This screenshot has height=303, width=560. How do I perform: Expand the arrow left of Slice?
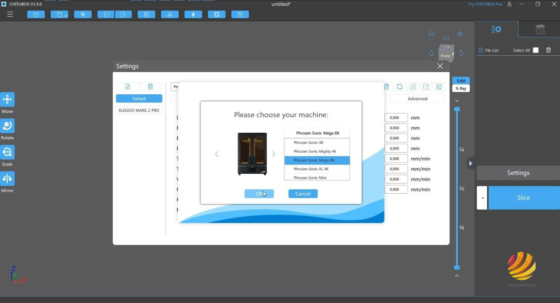tap(482, 198)
